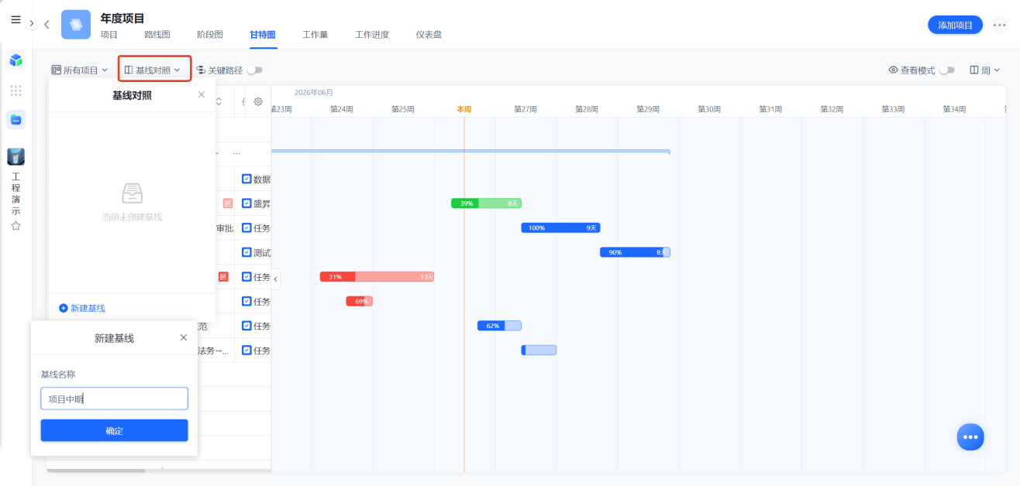
Task: Click the 第27周 week header
Action: (526, 109)
